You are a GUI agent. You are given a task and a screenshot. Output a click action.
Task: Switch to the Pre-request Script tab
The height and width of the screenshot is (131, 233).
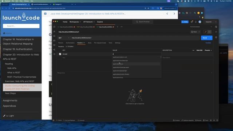coord(100,43)
